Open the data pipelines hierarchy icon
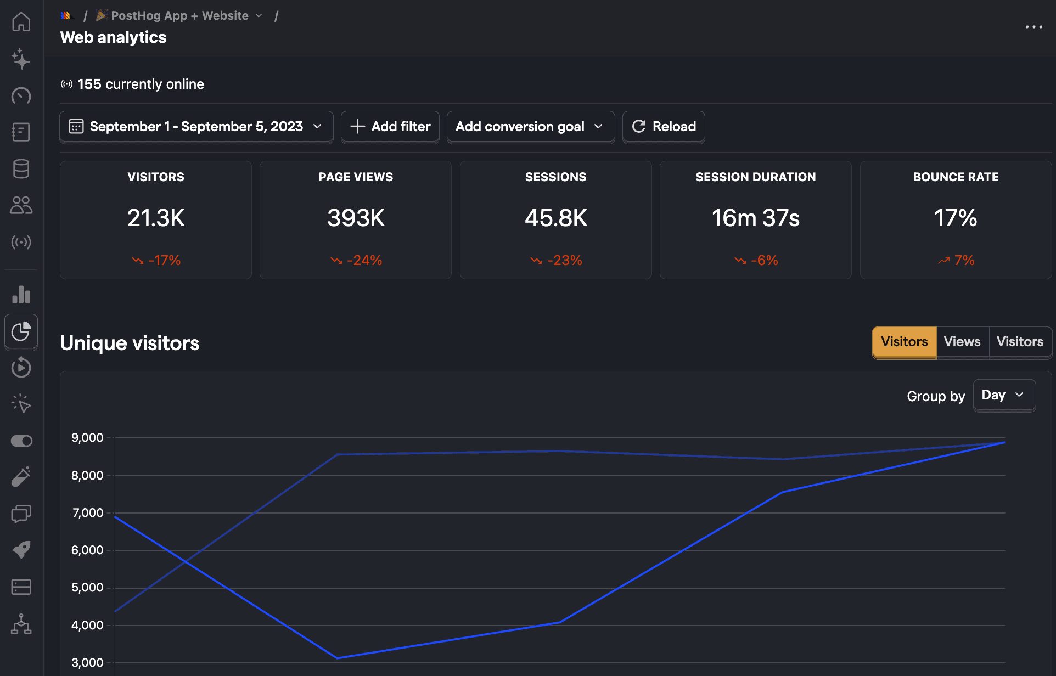This screenshot has height=676, width=1056. point(21,623)
